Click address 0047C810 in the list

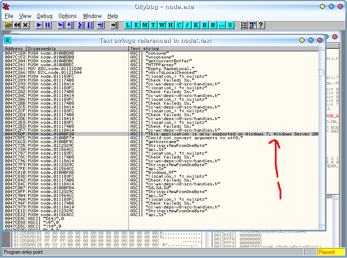point(15,173)
